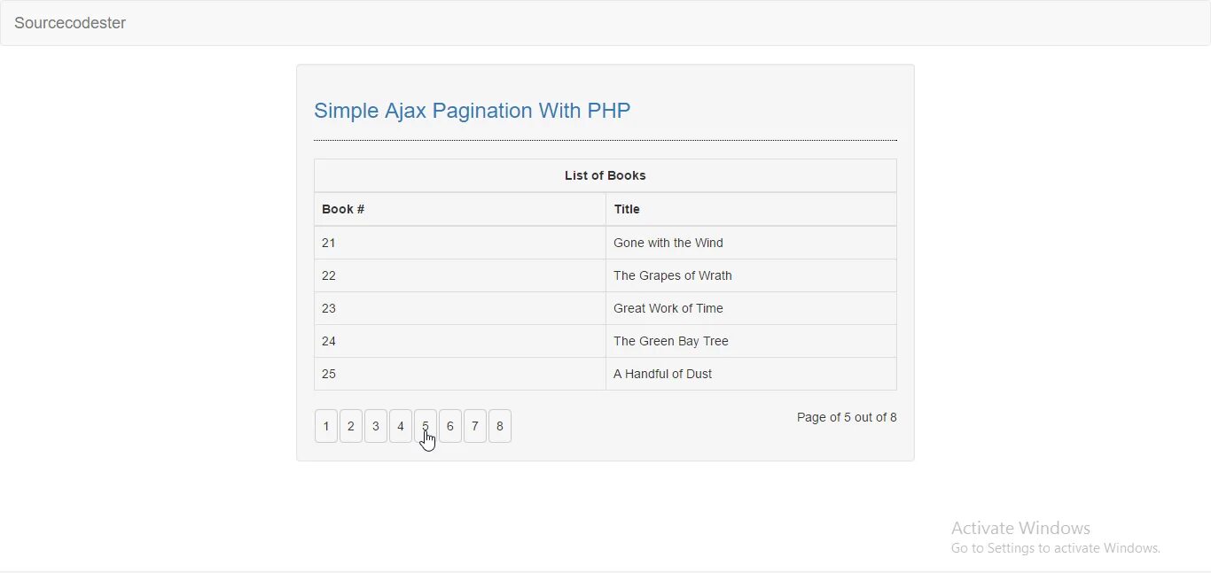Click A Handful of Dust title
This screenshot has width=1211, height=573.
pos(663,374)
